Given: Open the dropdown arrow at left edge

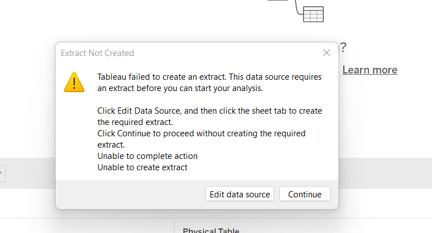Looking at the screenshot, I should [2, 173].
